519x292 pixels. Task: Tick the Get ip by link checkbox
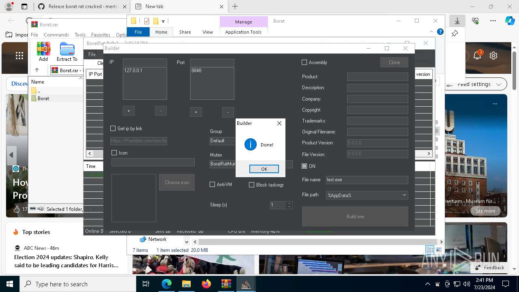point(113,129)
